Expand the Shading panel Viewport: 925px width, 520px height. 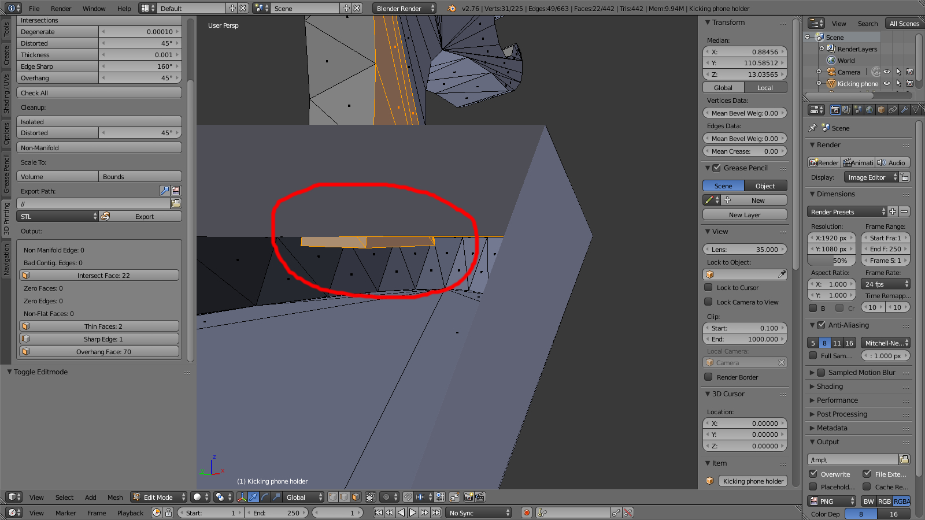point(829,387)
